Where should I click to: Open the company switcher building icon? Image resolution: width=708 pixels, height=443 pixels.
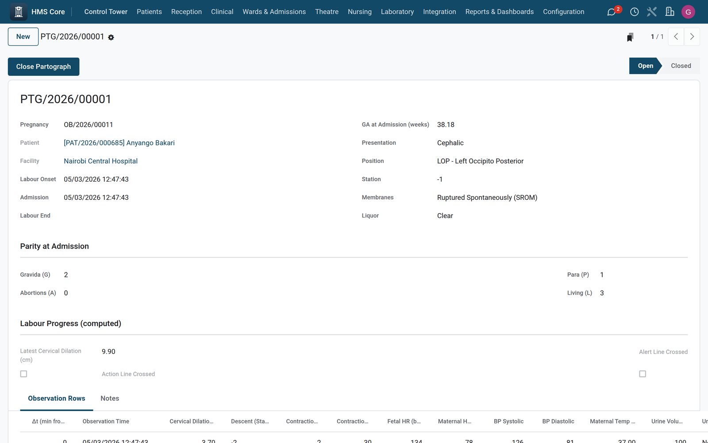[x=670, y=12]
